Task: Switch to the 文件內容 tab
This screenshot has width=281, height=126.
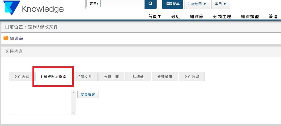Action: coord(22,77)
